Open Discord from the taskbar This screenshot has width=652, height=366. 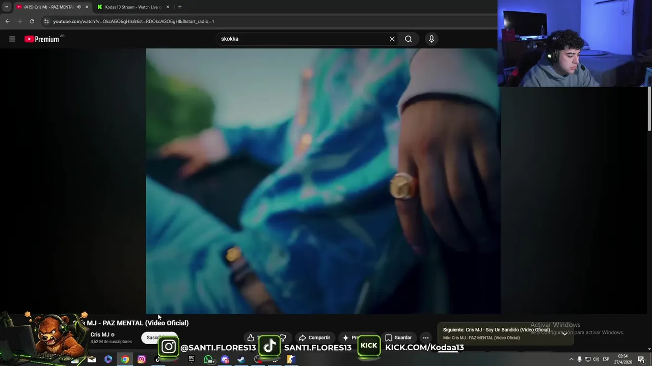point(225,359)
